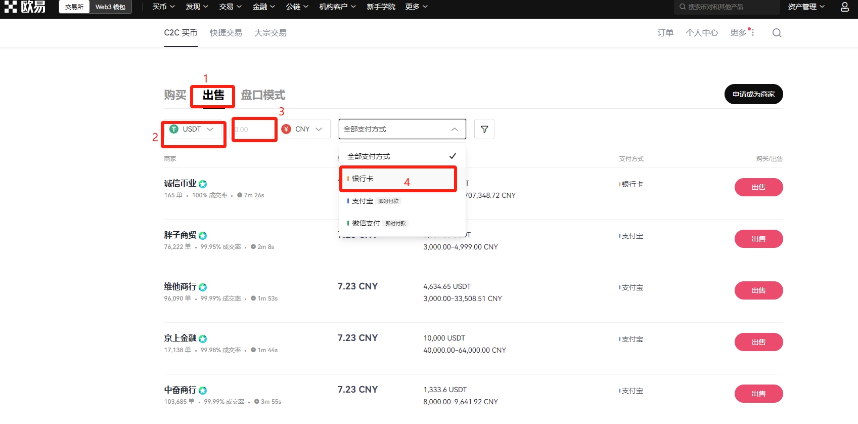
Task: Click the USDT coin icon in the selector
Action: click(x=174, y=129)
